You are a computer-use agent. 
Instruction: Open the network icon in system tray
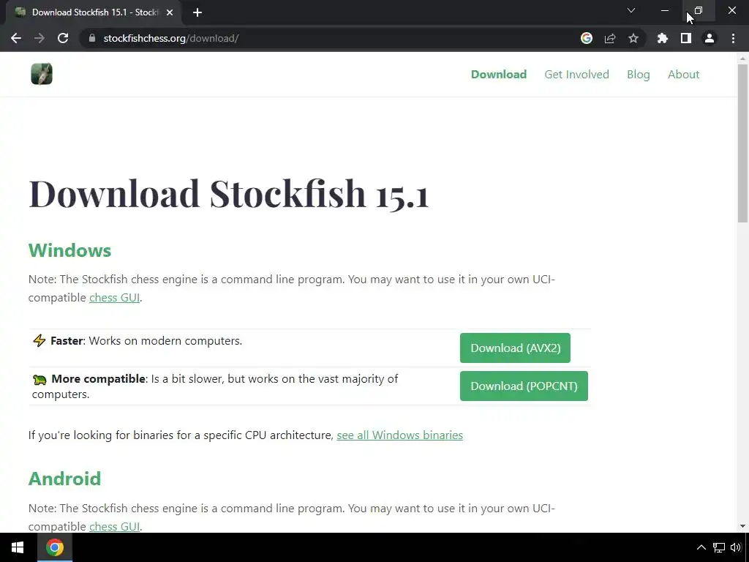tap(719, 547)
